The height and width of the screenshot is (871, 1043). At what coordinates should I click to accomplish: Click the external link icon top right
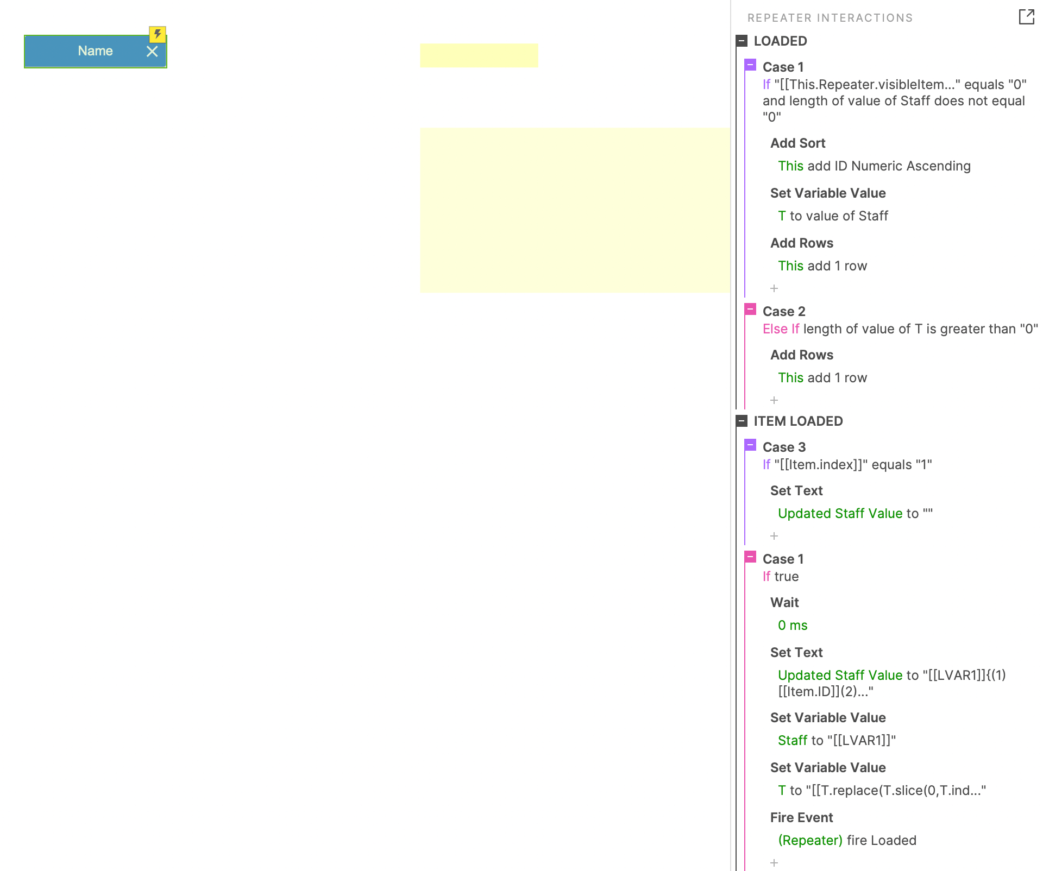tap(1027, 16)
